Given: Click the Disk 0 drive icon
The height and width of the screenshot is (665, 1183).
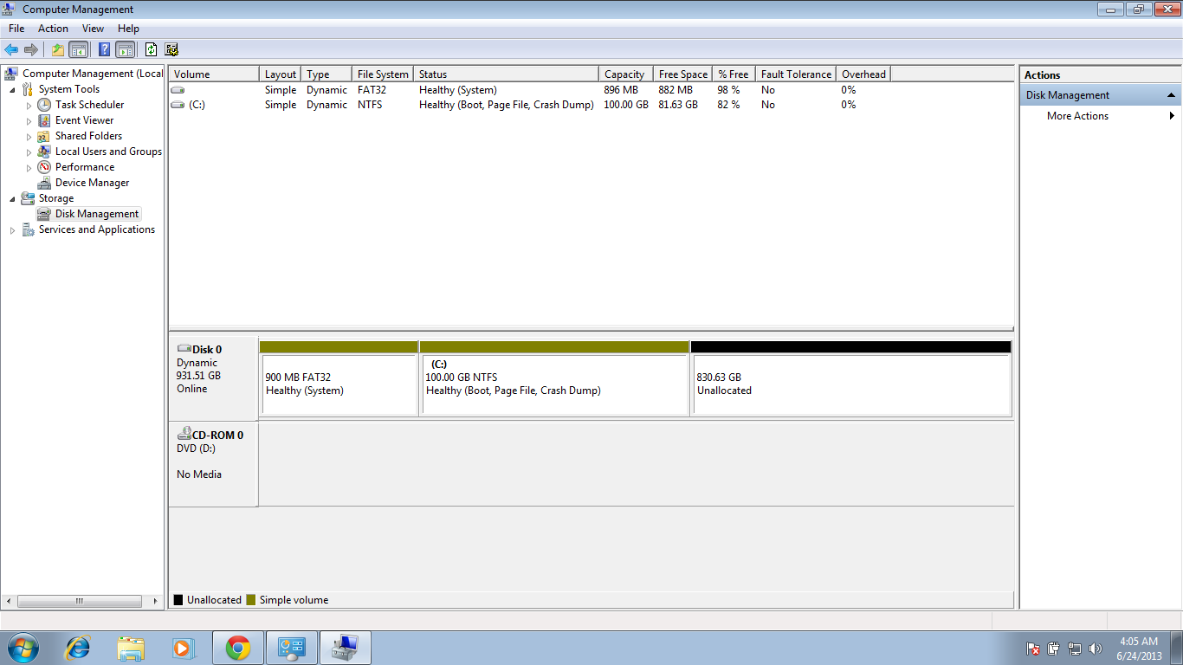Looking at the screenshot, I should pyautogui.click(x=184, y=350).
